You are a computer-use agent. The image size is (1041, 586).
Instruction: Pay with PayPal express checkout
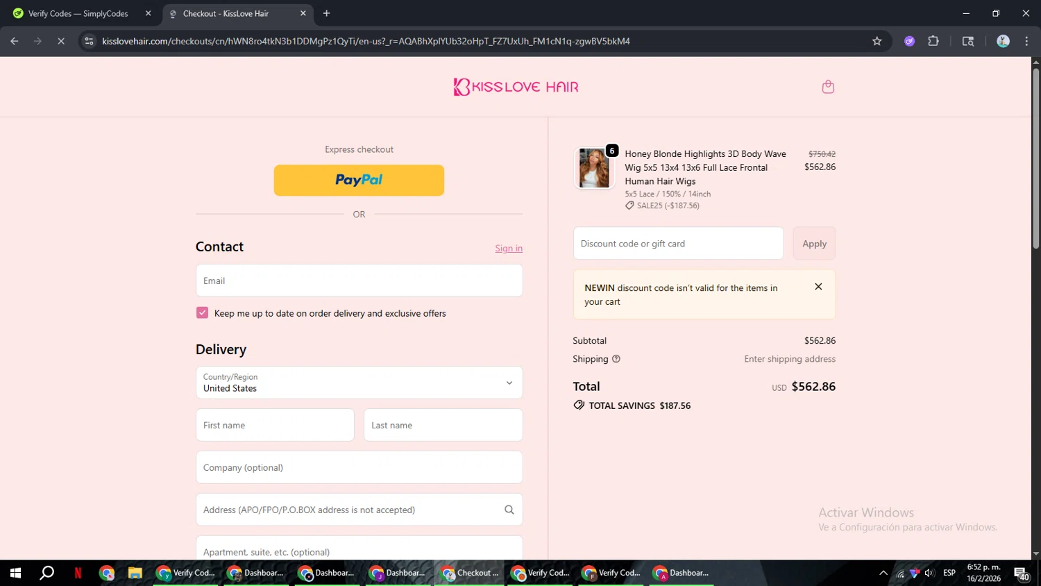(359, 180)
